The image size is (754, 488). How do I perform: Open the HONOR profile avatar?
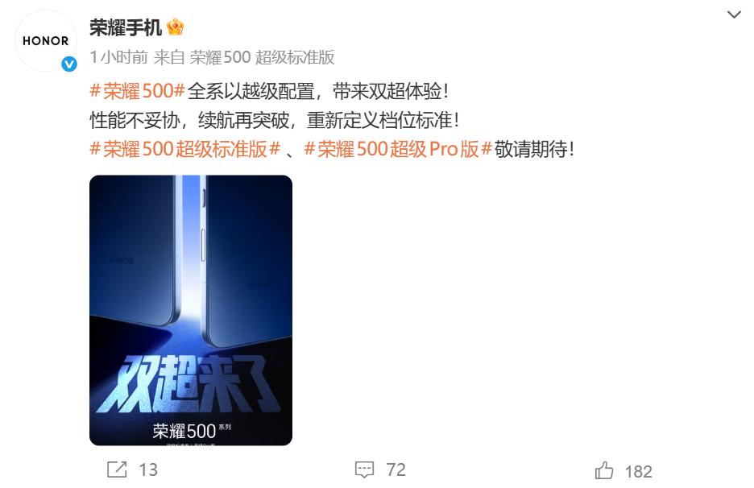(46, 41)
